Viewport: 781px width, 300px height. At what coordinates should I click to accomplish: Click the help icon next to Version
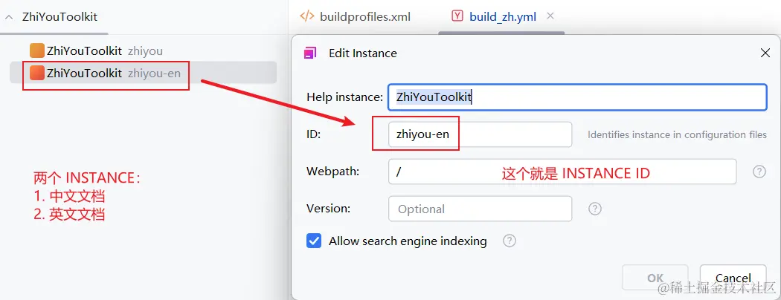click(x=595, y=209)
